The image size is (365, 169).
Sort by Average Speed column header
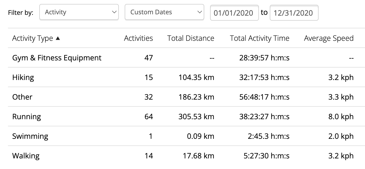(329, 38)
